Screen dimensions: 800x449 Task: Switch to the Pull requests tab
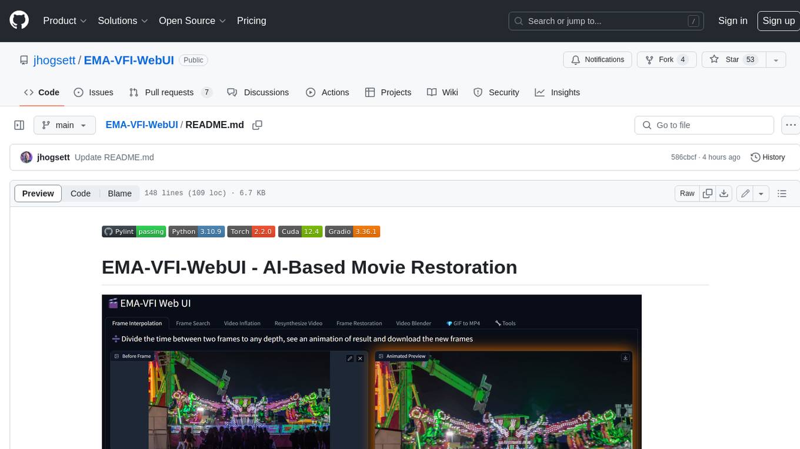(x=171, y=92)
